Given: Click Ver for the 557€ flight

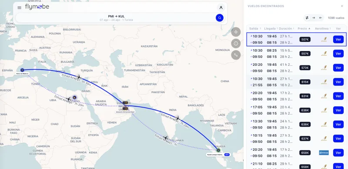Looking at the screenshot, I should (x=338, y=54).
